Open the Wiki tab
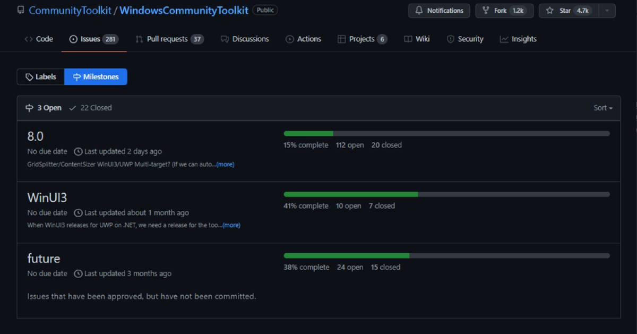 pos(417,39)
